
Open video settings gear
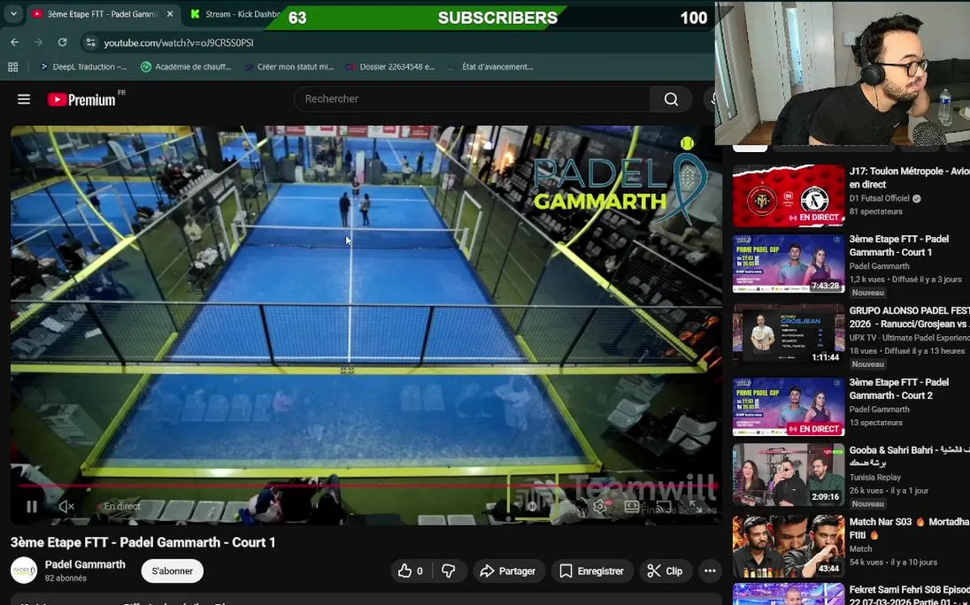click(600, 507)
